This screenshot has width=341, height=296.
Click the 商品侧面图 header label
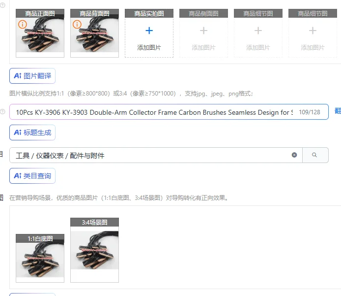tap(203, 13)
